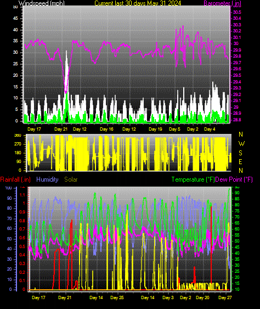Click the 0.2 value on red rainfall axis
Image resolution: width=260 pixels, height=309 pixels.
click(22, 273)
